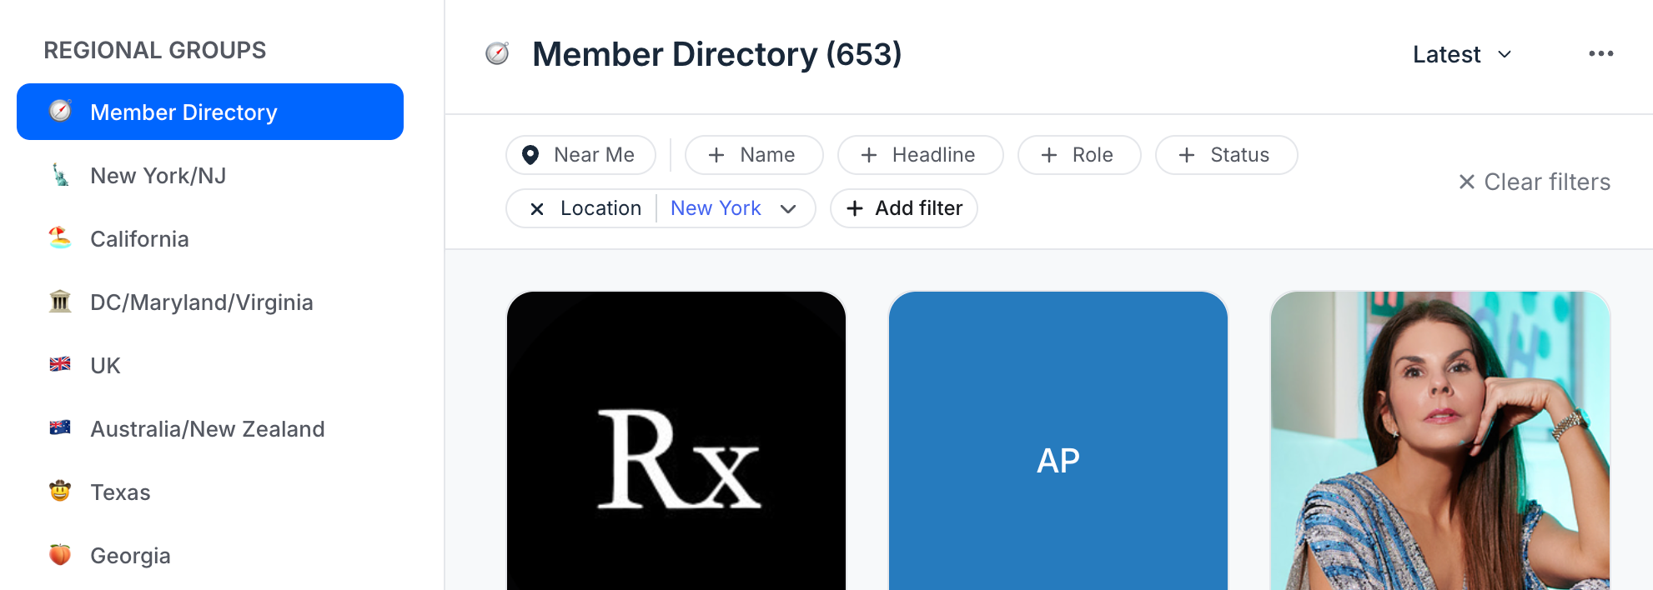Click the Australia flag icon
The height and width of the screenshot is (590, 1653).
pyautogui.click(x=60, y=428)
